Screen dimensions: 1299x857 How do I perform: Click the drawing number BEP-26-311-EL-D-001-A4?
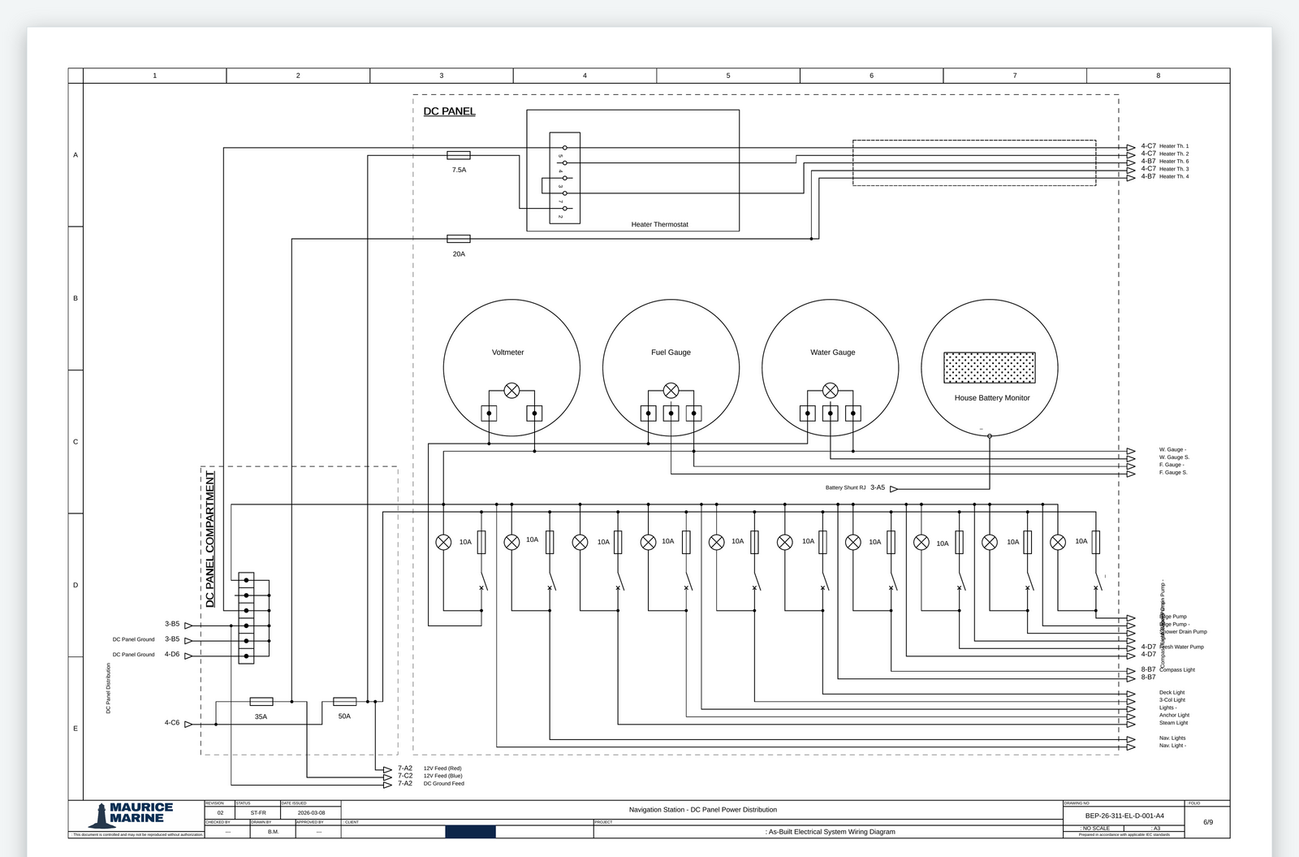pos(1124,816)
